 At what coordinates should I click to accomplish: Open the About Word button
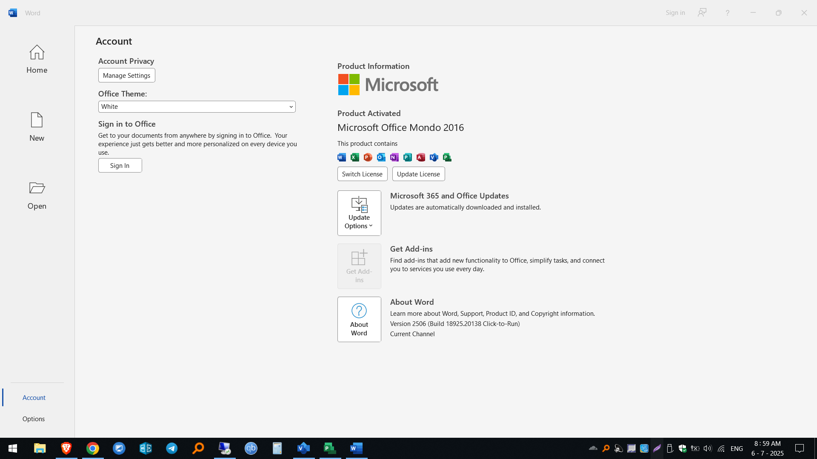point(359,319)
